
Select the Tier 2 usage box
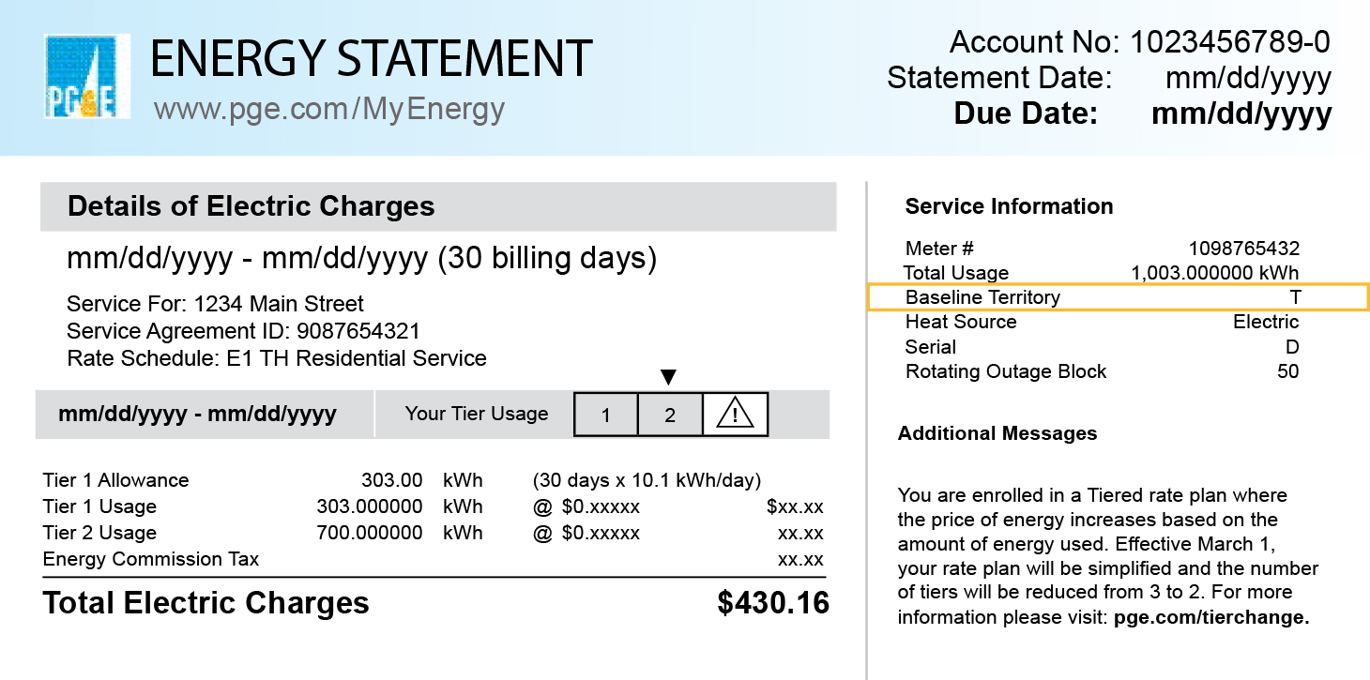670,415
